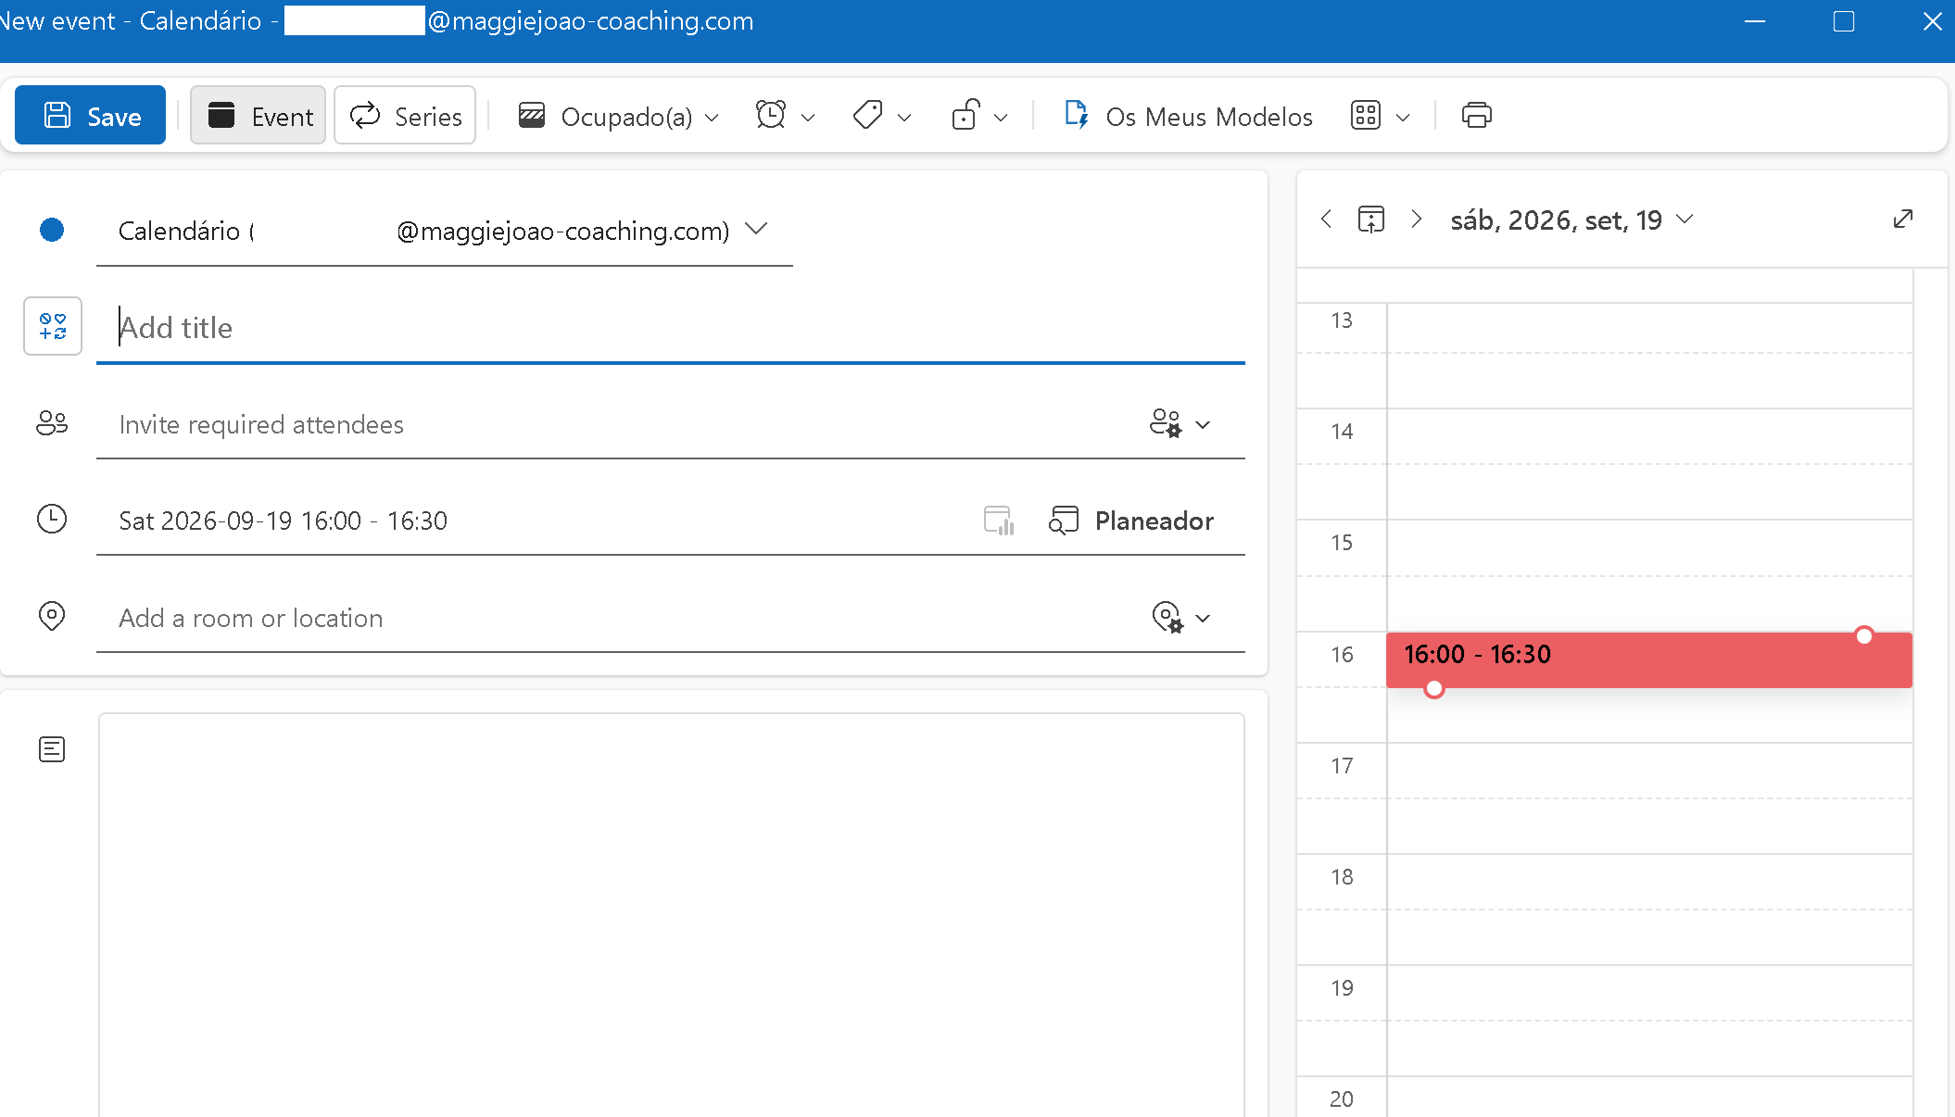This screenshot has width=1955, height=1117.
Task: Expand the reminder dropdown arrow
Action: point(808,118)
